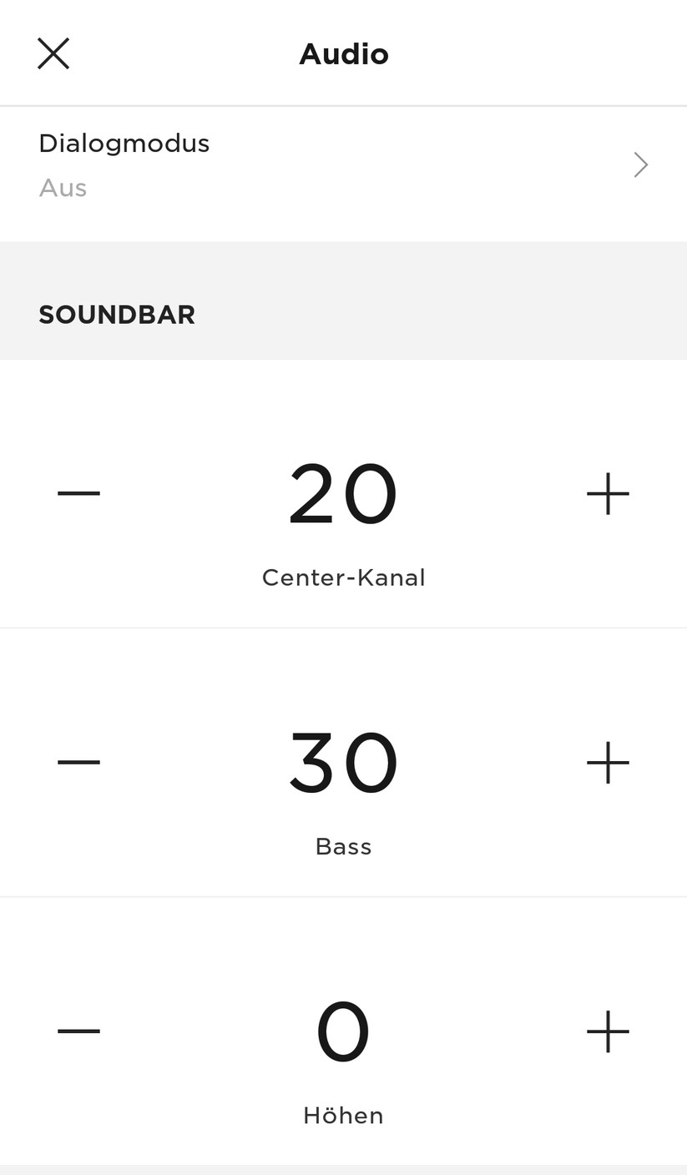Click the Bass label
Screen dimensions: 687x1175
(343, 847)
